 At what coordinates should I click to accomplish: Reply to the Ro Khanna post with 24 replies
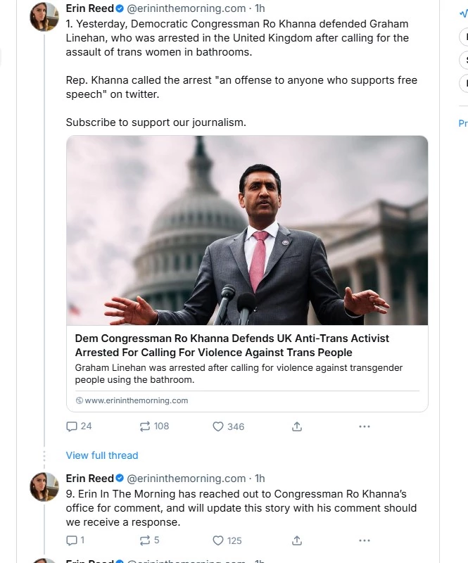[x=72, y=426]
